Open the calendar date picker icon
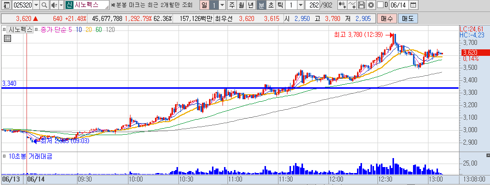This screenshot has width=490, height=185. [x=413, y=5]
